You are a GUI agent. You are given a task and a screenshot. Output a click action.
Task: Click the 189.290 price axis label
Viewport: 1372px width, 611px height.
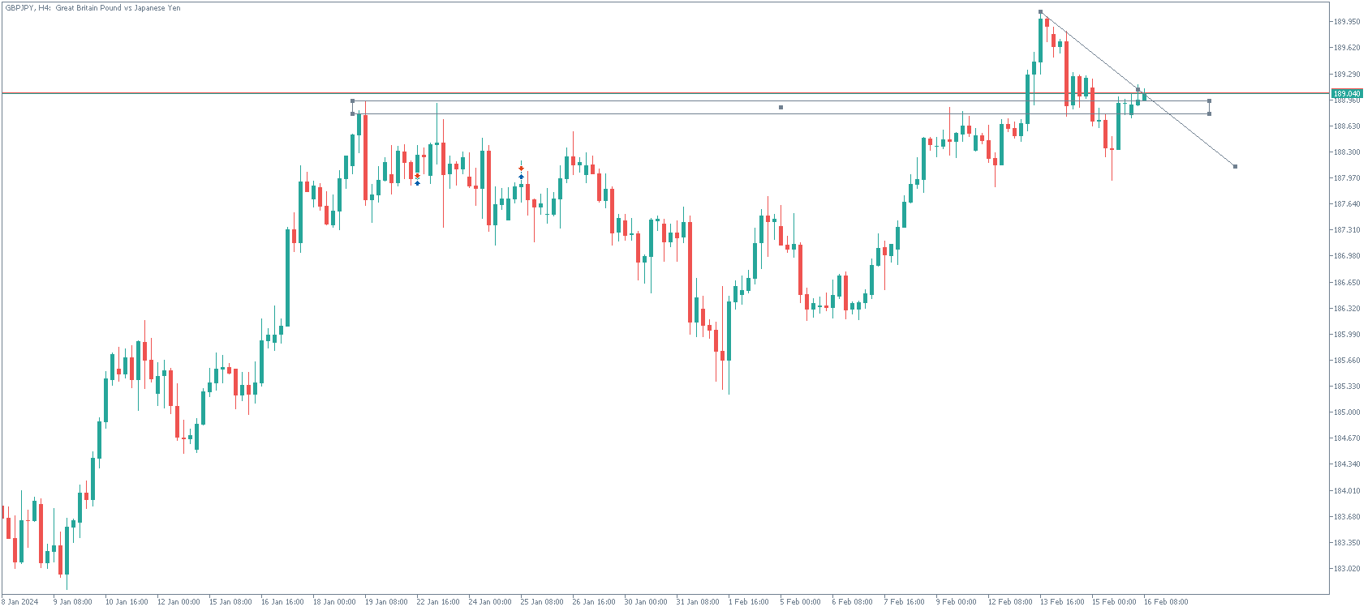(1347, 74)
